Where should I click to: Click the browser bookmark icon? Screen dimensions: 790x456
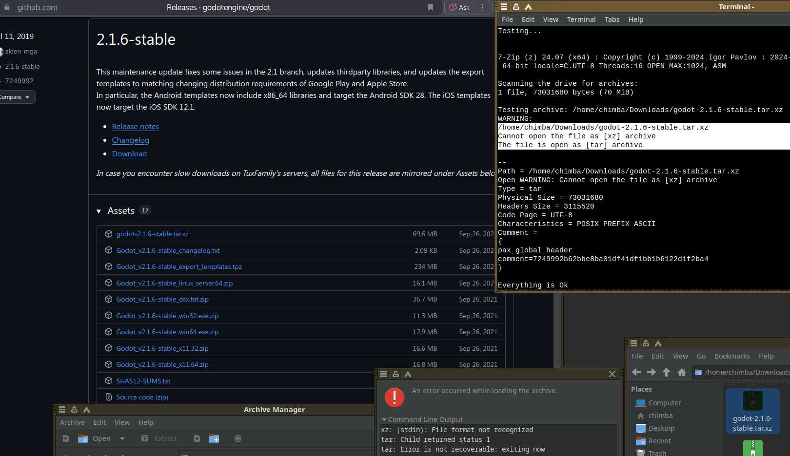[431, 7]
